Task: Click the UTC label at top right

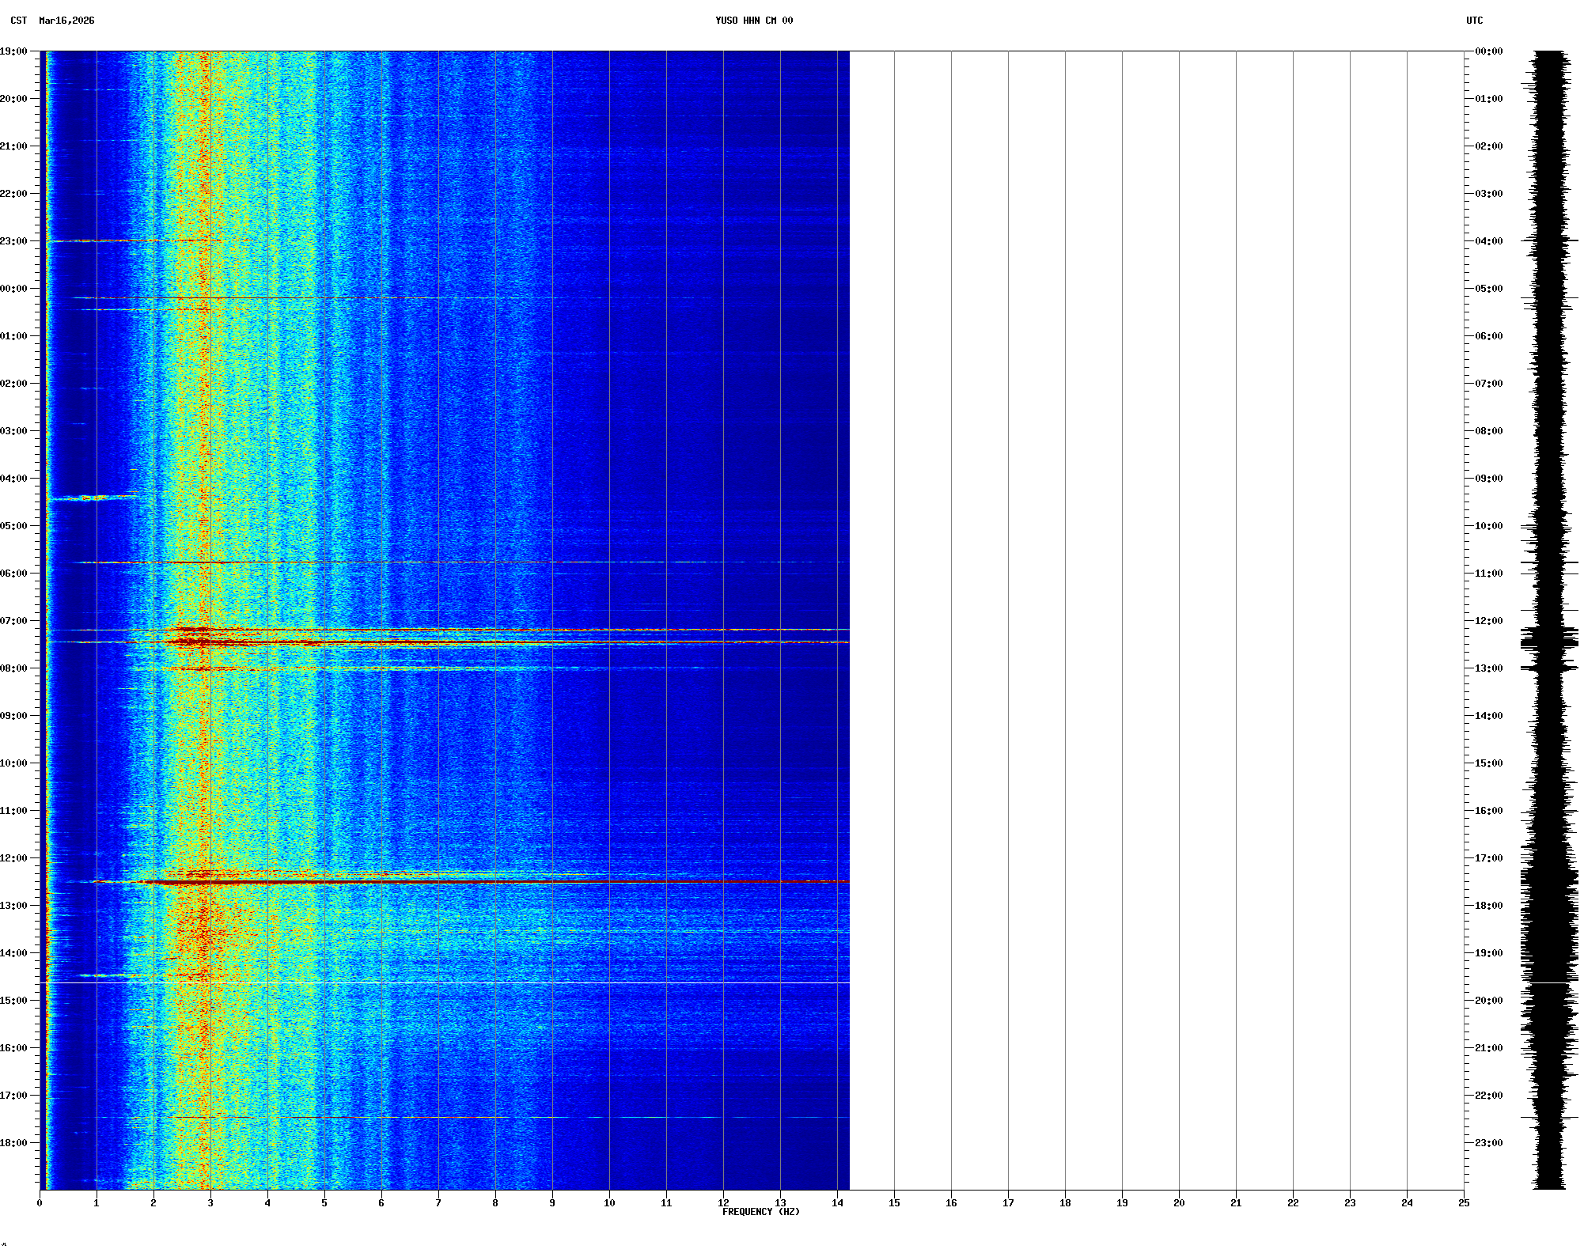Action: click(x=1474, y=21)
